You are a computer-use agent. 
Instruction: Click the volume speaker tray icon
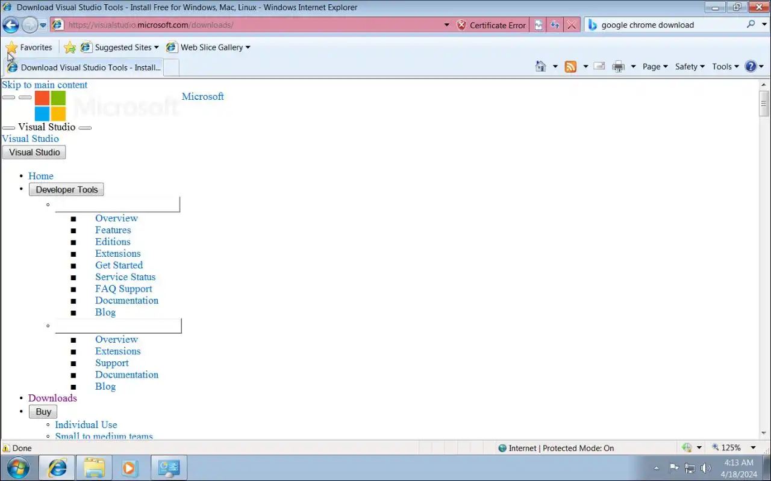pyautogui.click(x=705, y=468)
